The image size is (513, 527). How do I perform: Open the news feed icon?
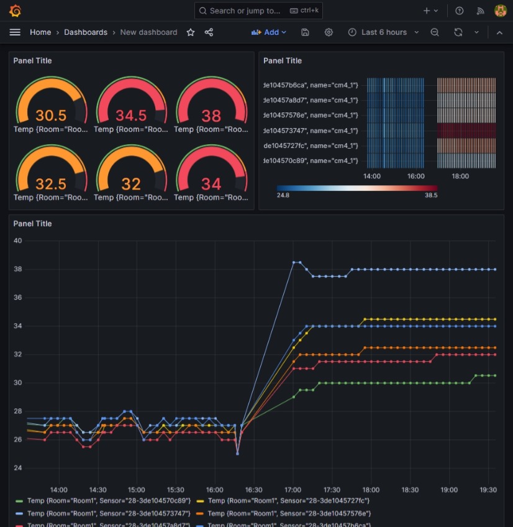tap(480, 11)
